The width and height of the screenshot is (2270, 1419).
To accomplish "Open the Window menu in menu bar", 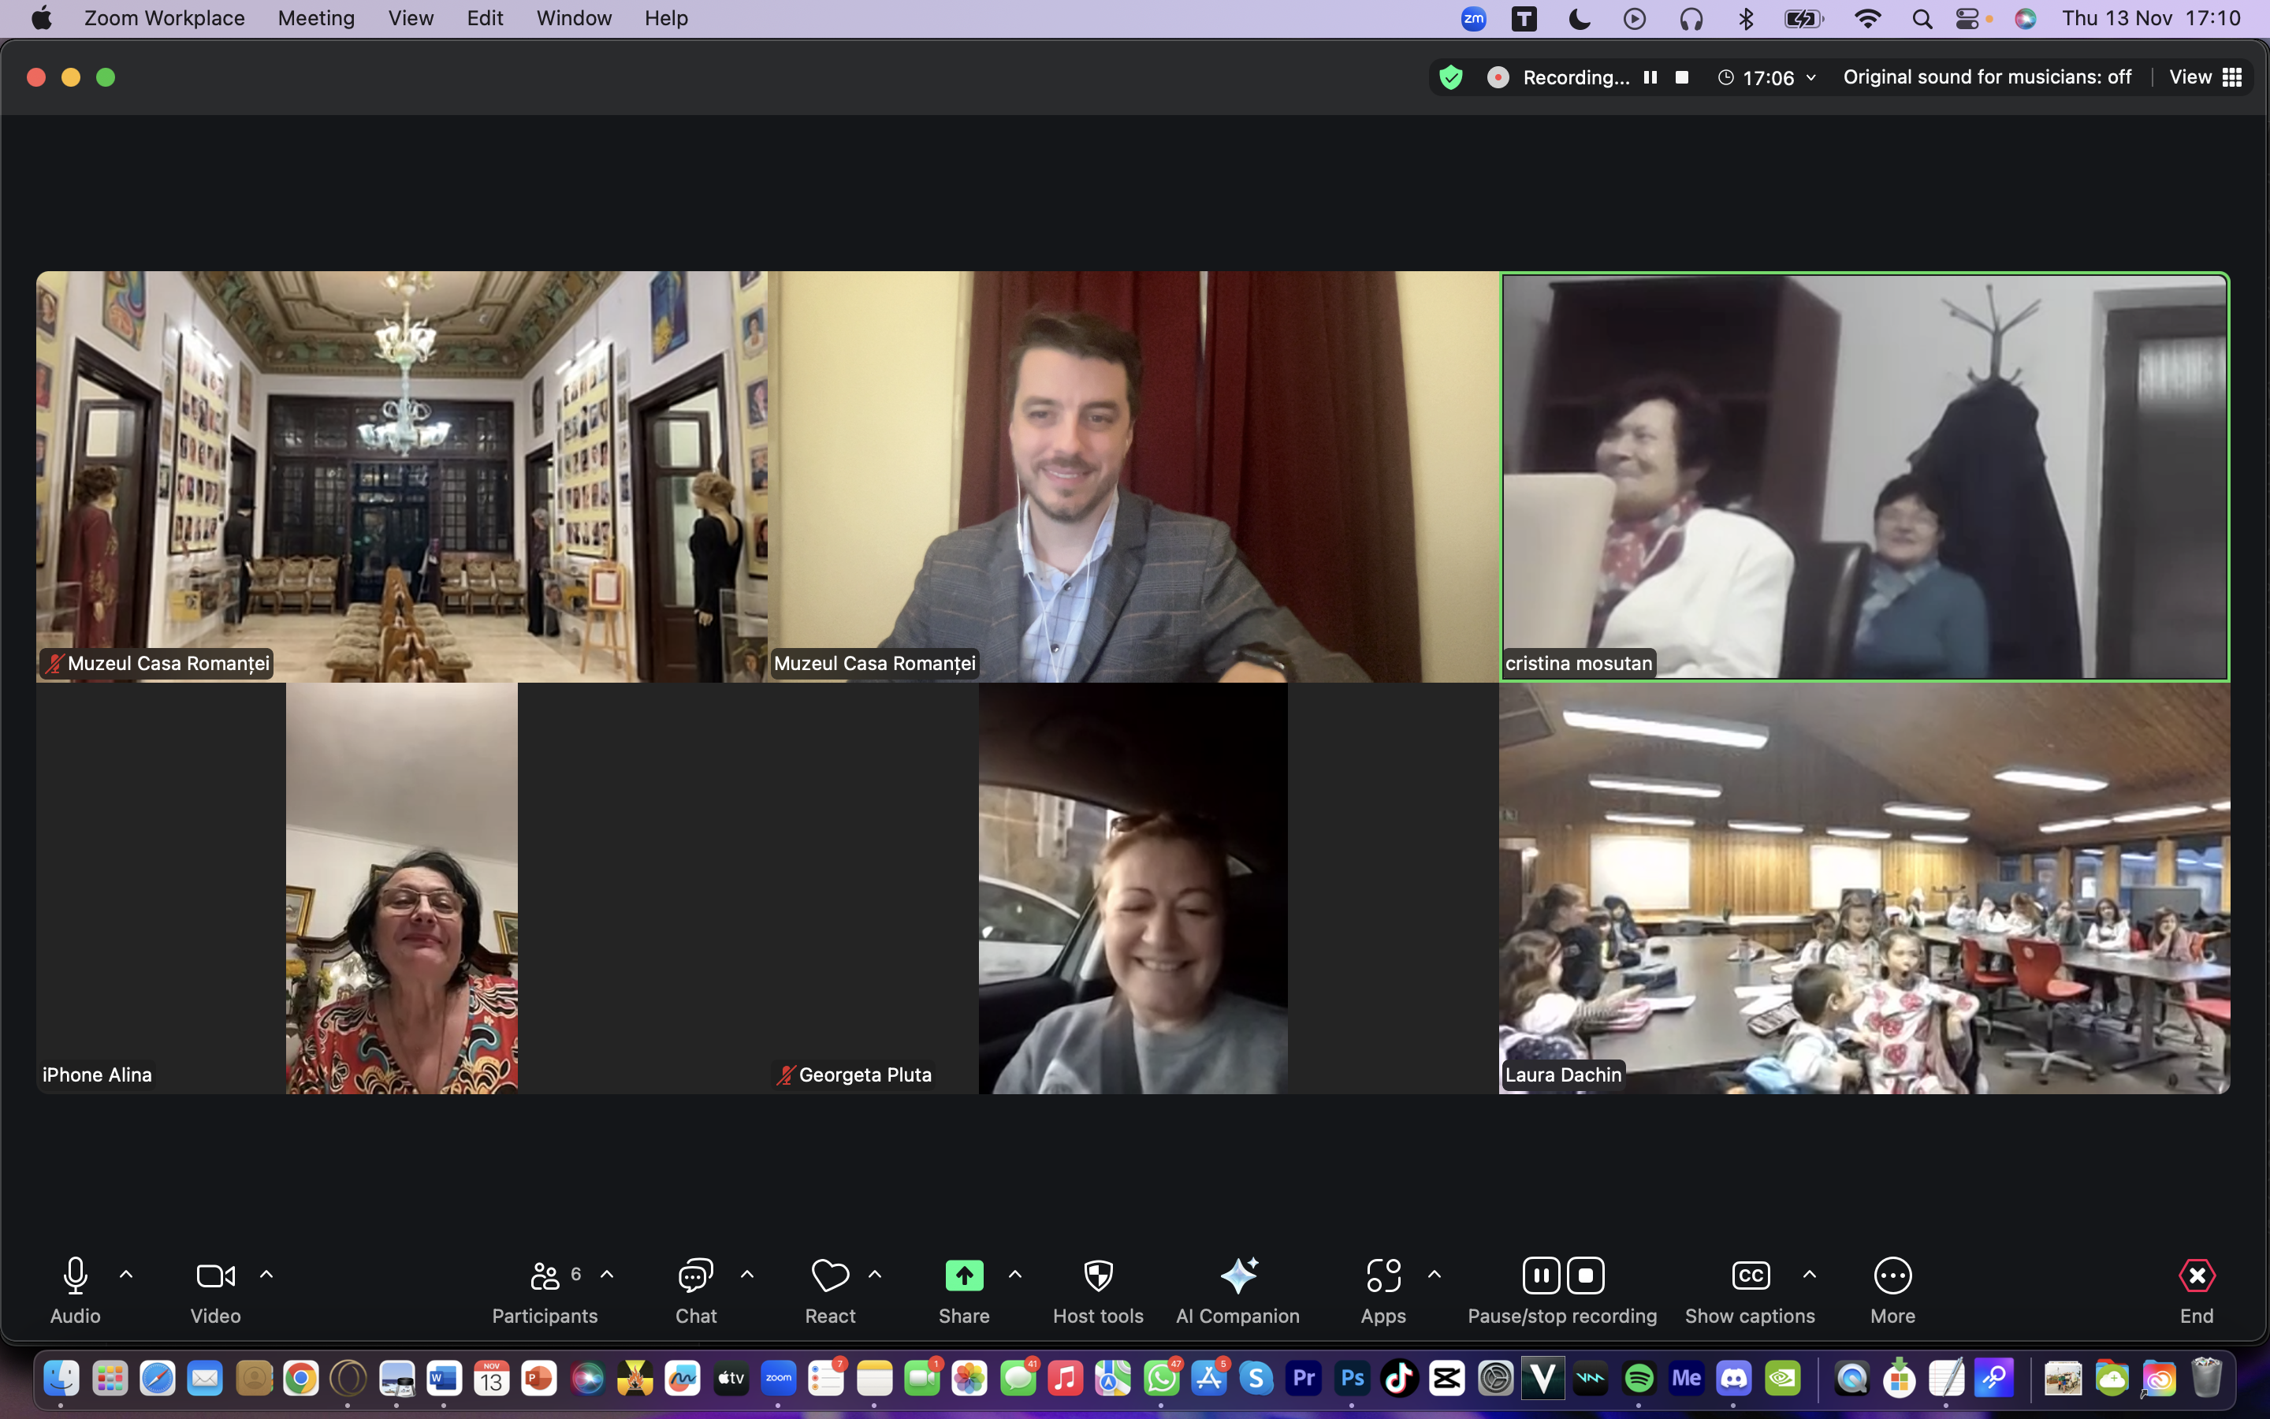I will [x=573, y=18].
